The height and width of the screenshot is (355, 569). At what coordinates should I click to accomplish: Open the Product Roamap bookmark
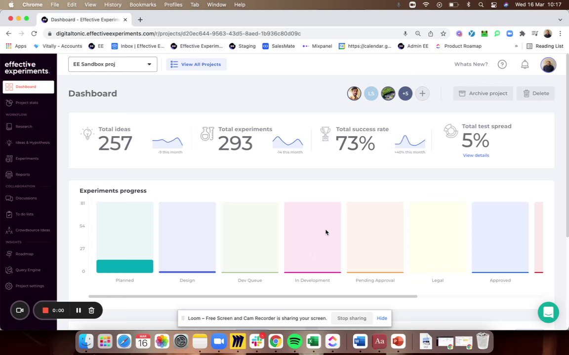[458, 46]
